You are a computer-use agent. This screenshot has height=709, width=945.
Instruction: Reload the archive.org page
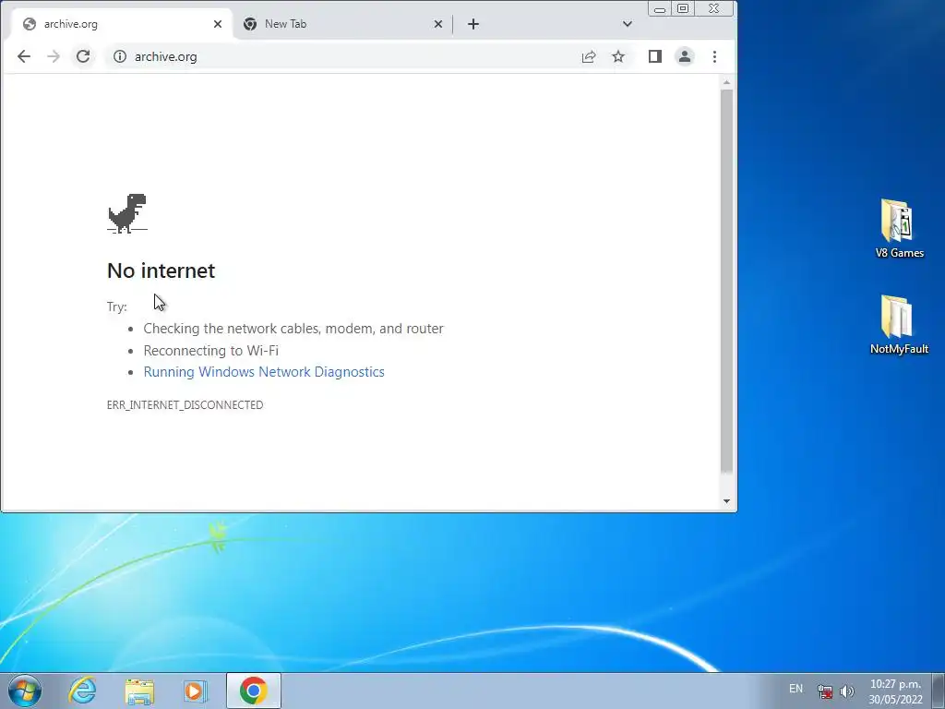tap(83, 56)
